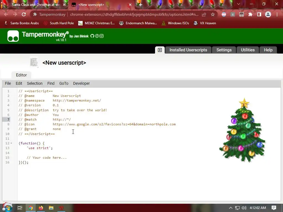Click the gray S extension icon
The height and width of the screenshot is (212, 283).
click(233, 14)
